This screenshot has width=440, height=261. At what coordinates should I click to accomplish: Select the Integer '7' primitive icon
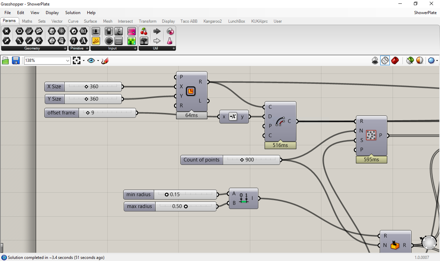(x=74, y=41)
